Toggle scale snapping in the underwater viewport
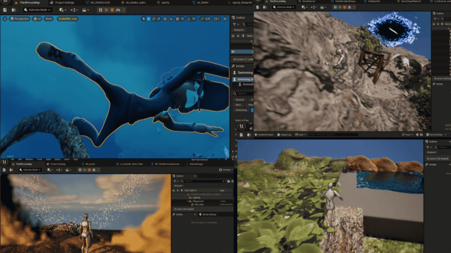The image size is (451, 253). coord(202,19)
